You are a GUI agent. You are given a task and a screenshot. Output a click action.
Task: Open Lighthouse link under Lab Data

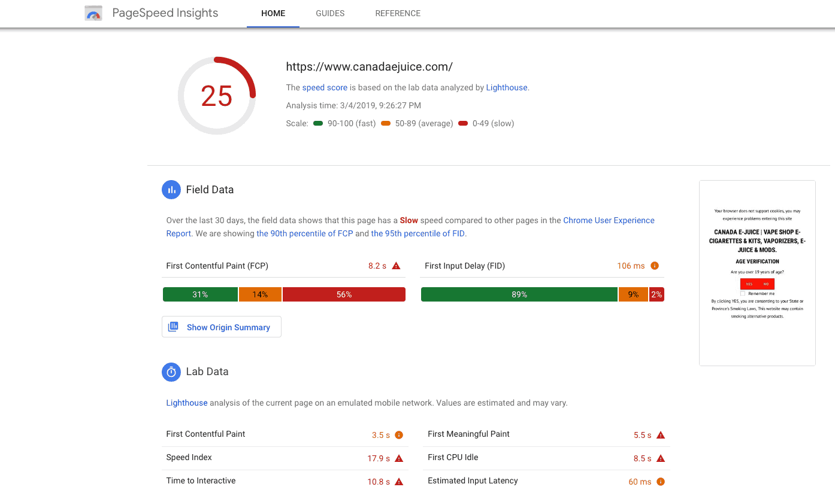(187, 403)
